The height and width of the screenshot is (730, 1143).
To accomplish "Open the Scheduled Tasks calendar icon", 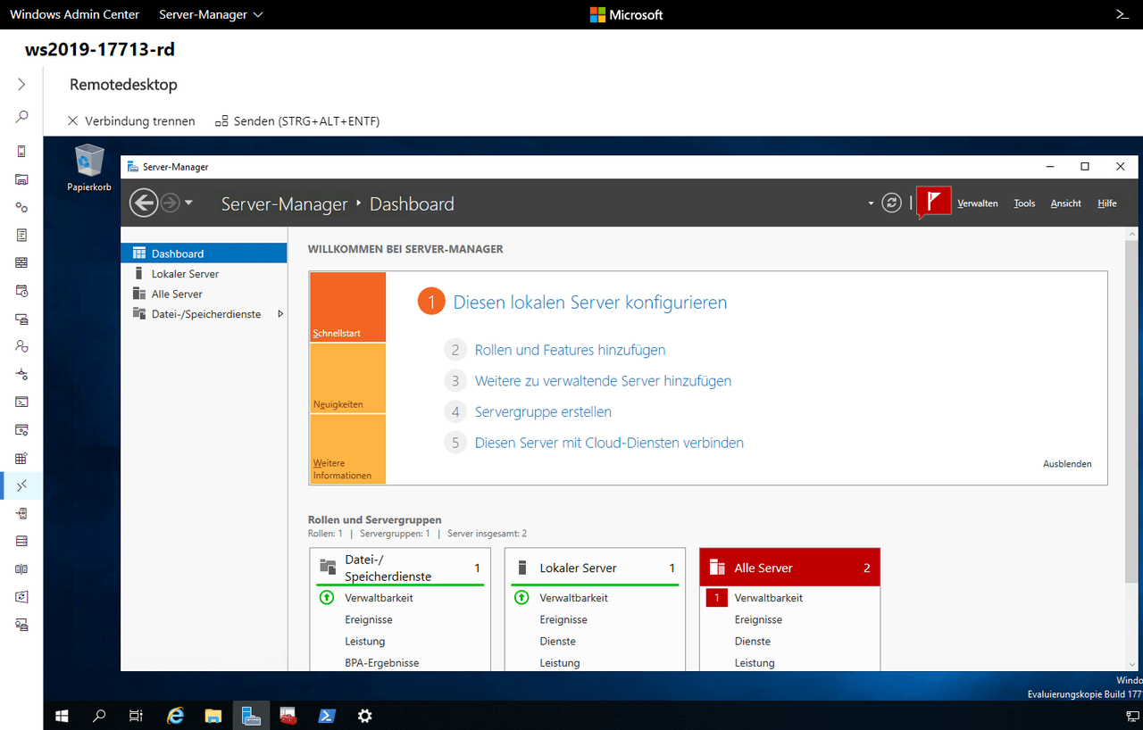I will point(21,290).
